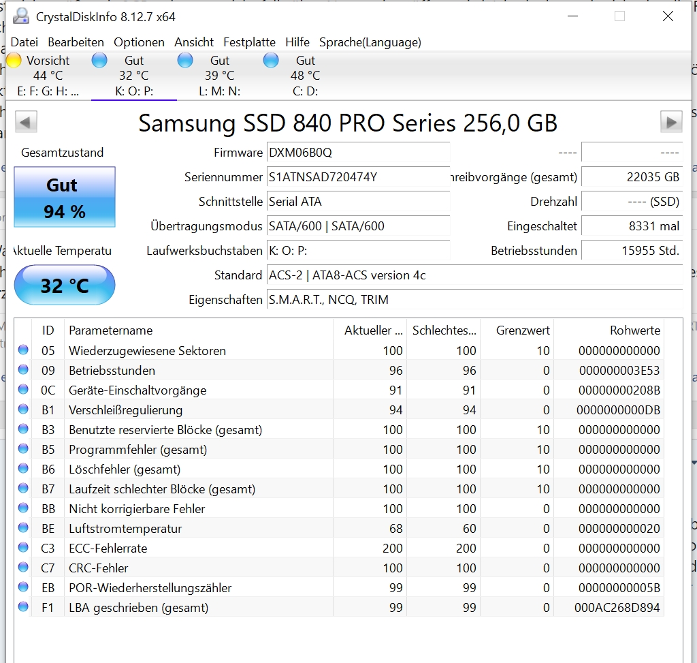
Task: Click the serial number field S1ATNSAD720474Y
Action: [x=358, y=177]
